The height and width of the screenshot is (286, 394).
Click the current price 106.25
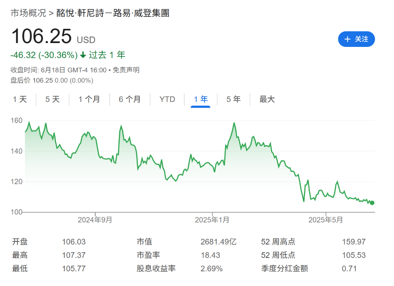point(42,36)
